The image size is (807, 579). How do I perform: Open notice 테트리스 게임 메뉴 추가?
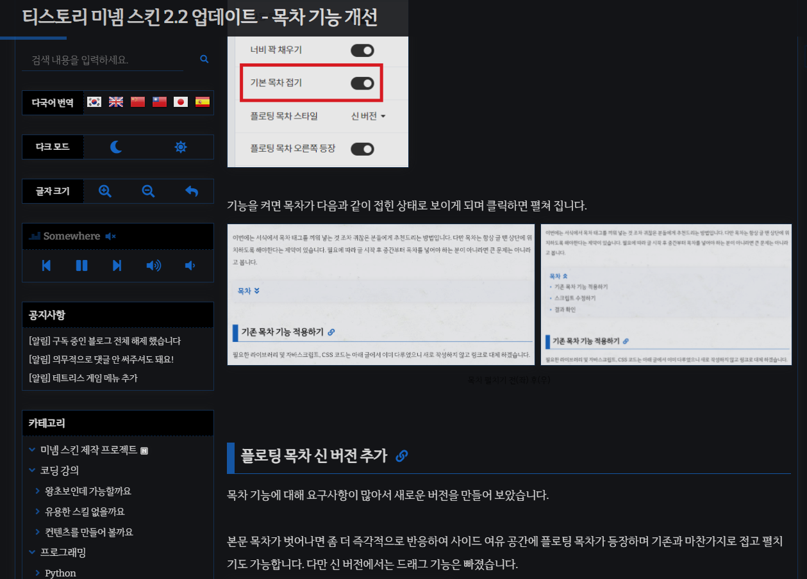coord(83,378)
